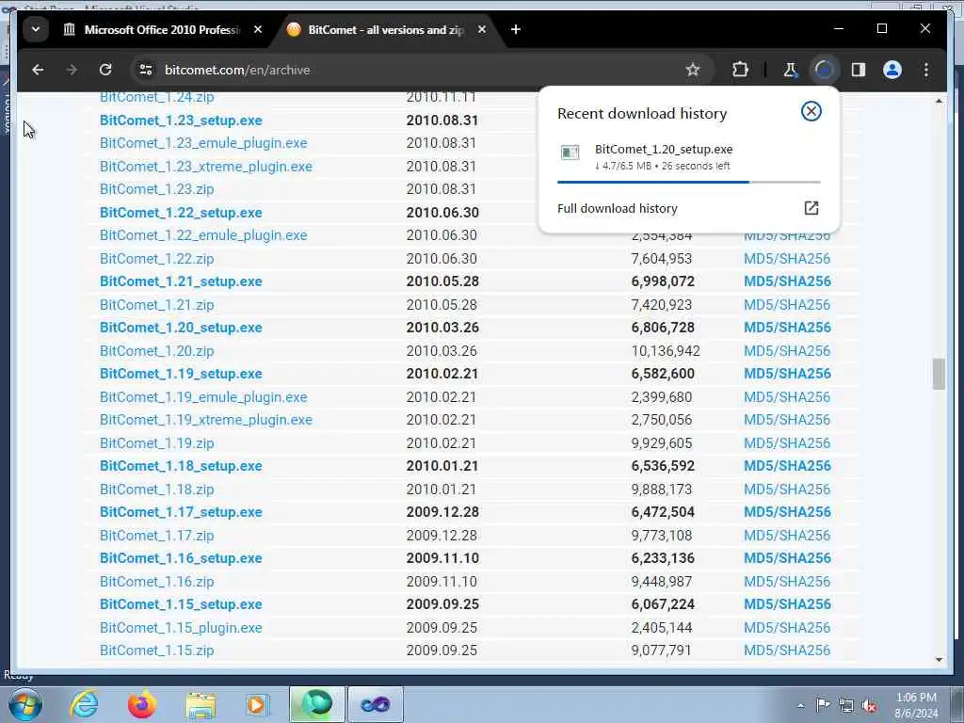Click the green-globe browser taskbar button
Image resolution: width=964 pixels, height=723 pixels.
[317, 704]
